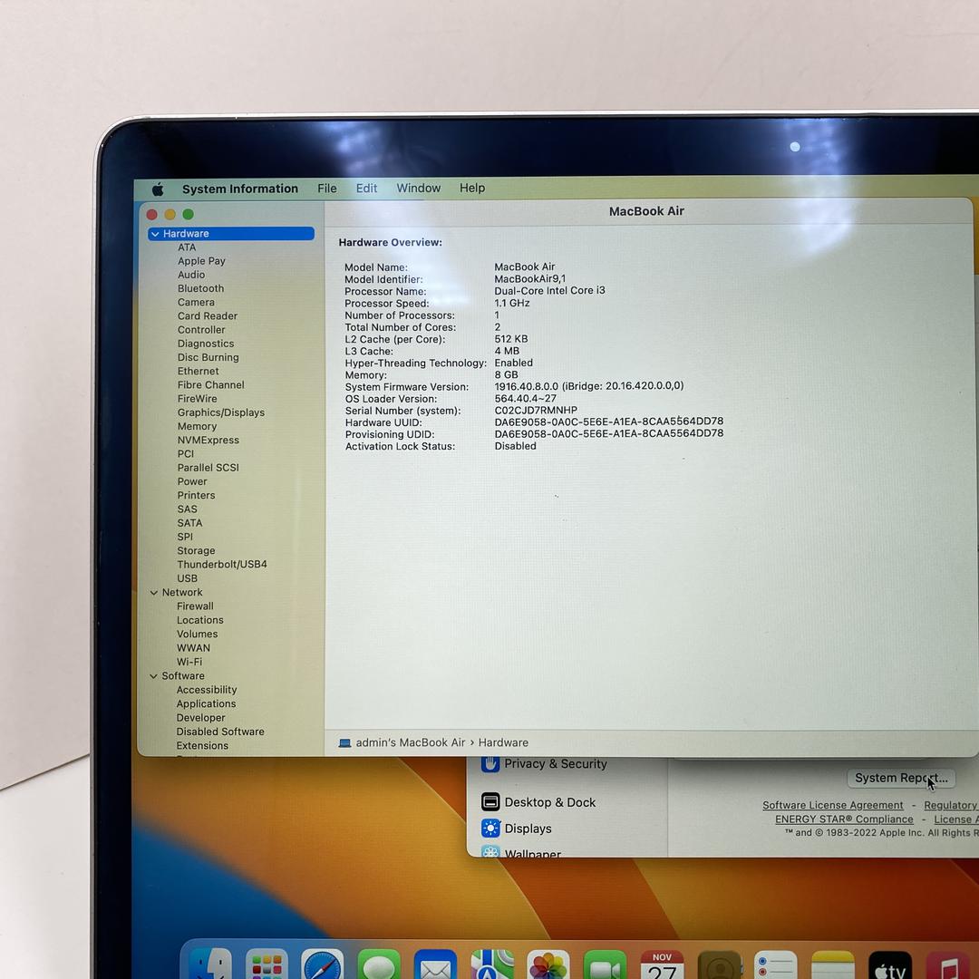This screenshot has height=979, width=979.
Task: Open the File menu
Action: click(326, 188)
